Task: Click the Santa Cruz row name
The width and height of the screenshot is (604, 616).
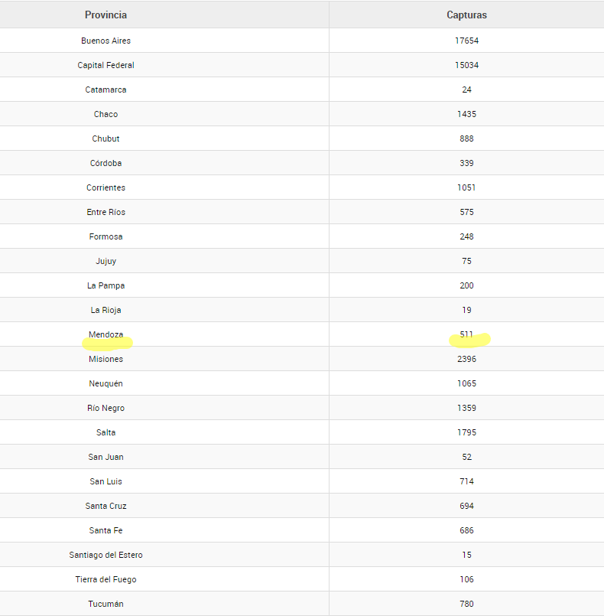Action: 106,506
